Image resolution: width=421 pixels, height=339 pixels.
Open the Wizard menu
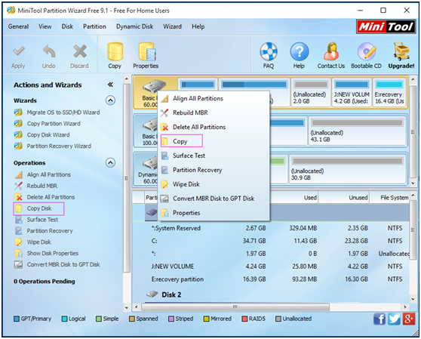coord(172,26)
